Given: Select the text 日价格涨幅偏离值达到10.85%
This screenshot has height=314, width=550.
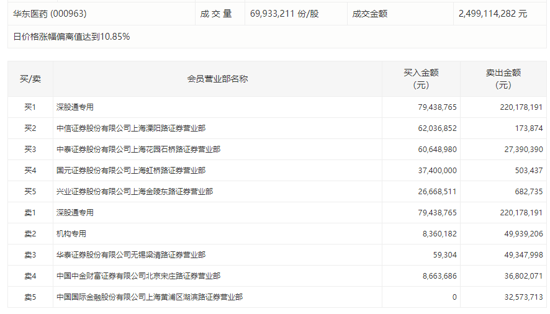Looking at the screenshot, I should tap(71, 37).
